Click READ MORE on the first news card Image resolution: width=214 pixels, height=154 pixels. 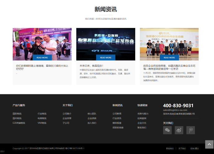(42, 58)
